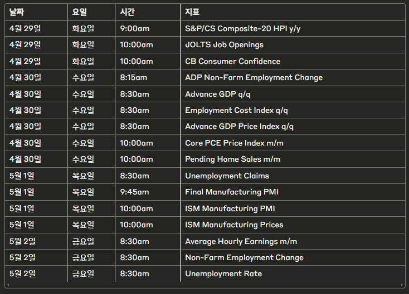Click the 요일 column header
This screenshot has height=294, width=409.
point(80,12)
